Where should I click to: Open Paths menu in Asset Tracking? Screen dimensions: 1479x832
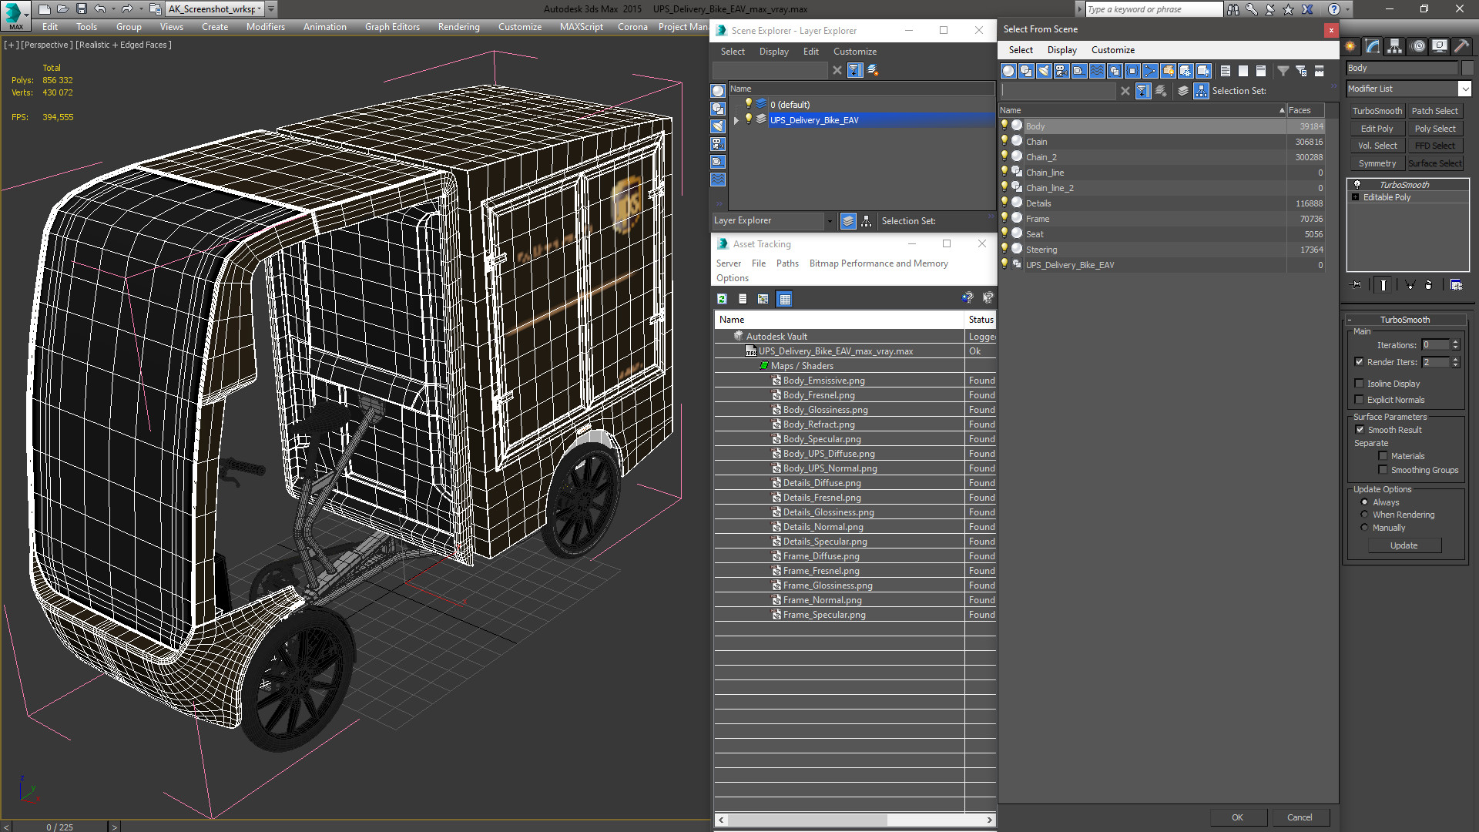[x=787, y=263]
